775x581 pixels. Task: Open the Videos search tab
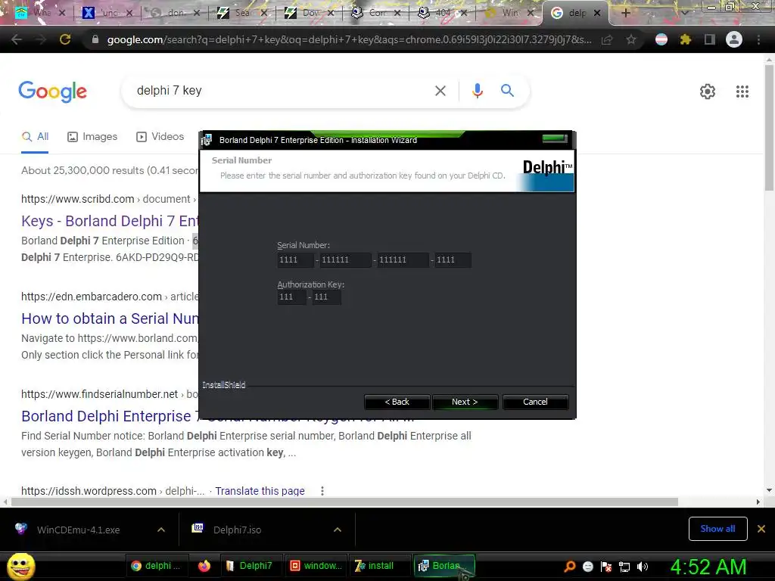tap(160, 137)
